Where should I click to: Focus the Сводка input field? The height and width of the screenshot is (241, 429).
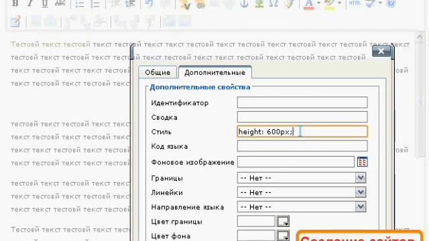[x=302, y=117]
